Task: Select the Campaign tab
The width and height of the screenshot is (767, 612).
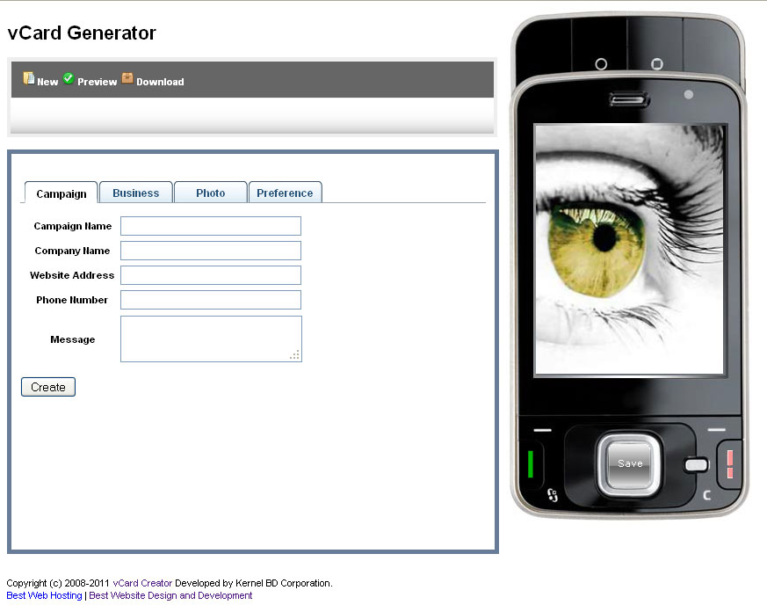Action: pyautogui.click(x=62, y=193)
